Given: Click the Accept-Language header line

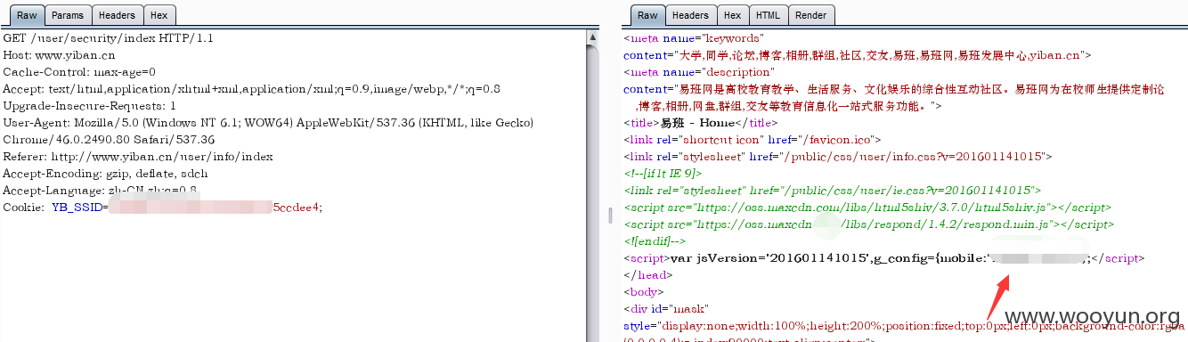Looking at the screenshot, I should [101, 191].
